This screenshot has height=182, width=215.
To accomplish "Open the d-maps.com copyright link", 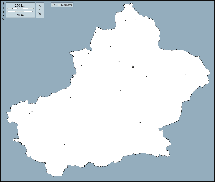I will [x=3, y=11].
